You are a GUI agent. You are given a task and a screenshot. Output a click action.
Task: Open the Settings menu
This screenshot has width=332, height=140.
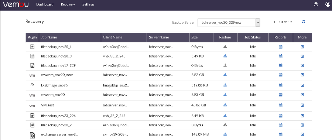point(88,4)
